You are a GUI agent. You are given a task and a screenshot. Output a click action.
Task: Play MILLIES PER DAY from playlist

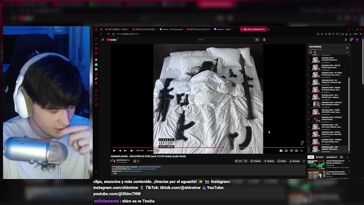pyautogui.click(x=328, y=67)
